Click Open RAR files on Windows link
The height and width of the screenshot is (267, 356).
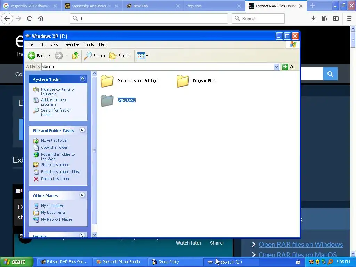301,244
